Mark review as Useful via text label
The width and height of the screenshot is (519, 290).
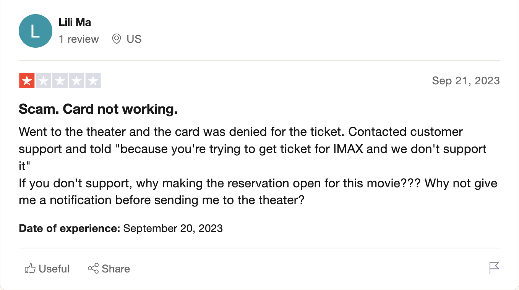[x=54, y=269]
